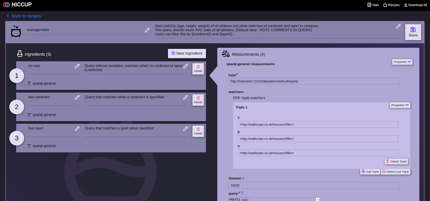
Task: Click the Ingredients flask icon
Action: (20, 54)
